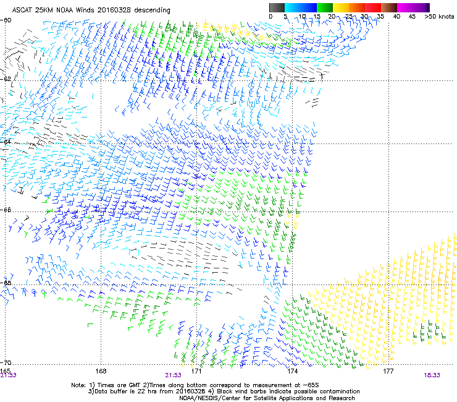Viewport: 457px width, 402px height.
Task: Click the legend label '35'
Action: [380, 17]
